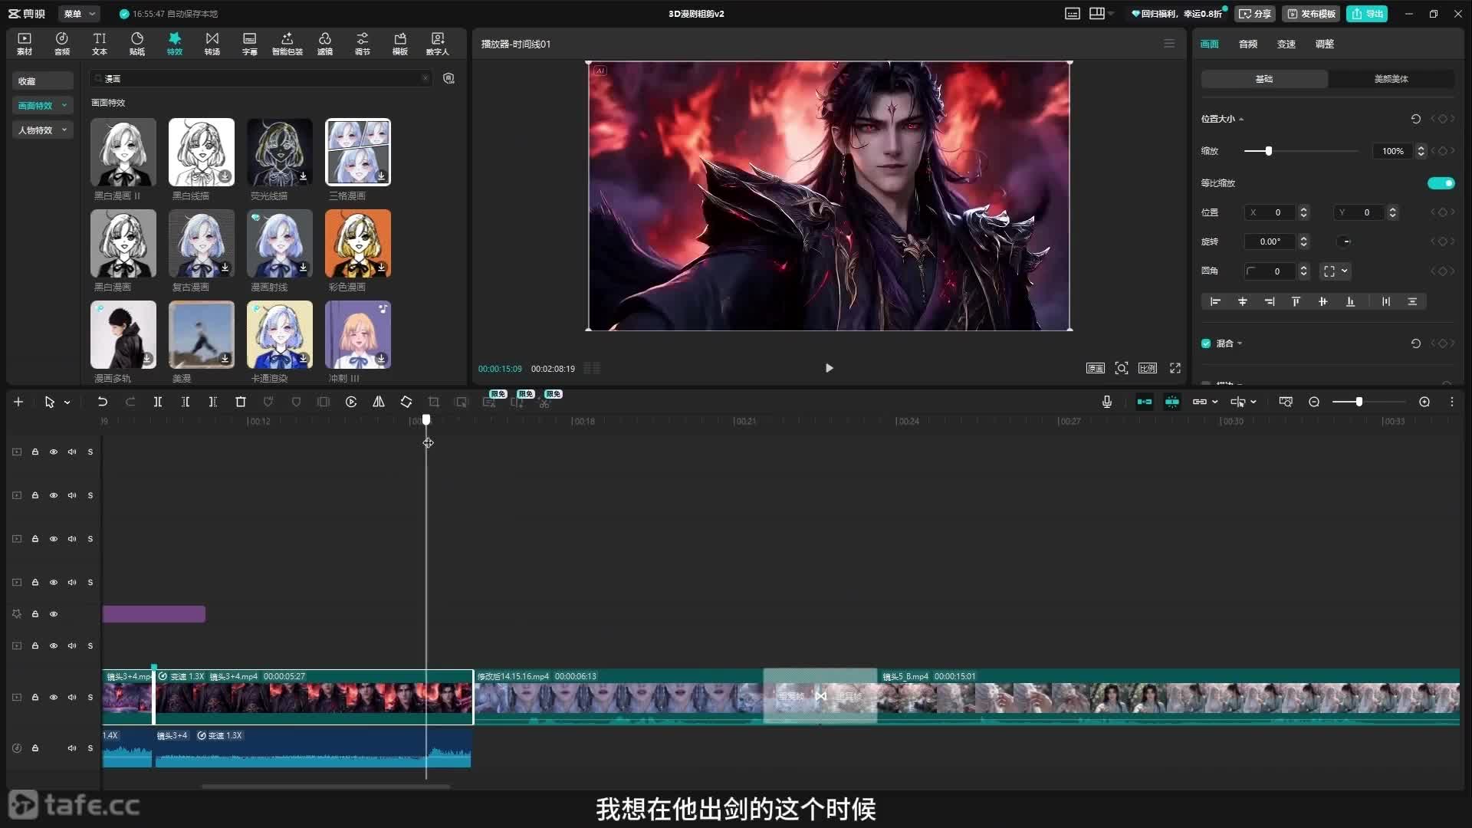Screen dimensions: 1472x828
Task: Click the 发布模板 publish template button
Action: [1311, 14]
